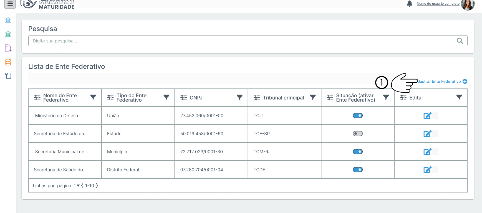Open the rows per page dropdown
This screenshot has width=482, height=213.
click(x=77, y=186)
